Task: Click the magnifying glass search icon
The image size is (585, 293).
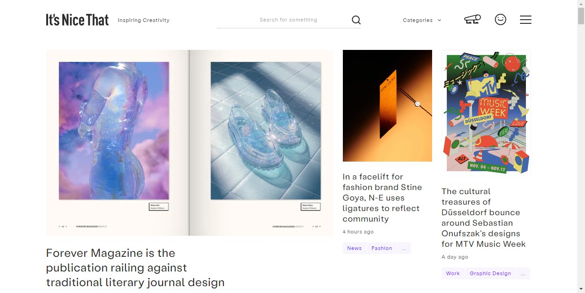Action: coord(356,20)
